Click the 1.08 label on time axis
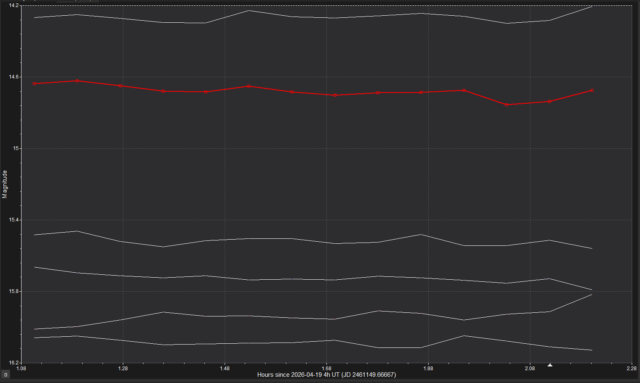640x383 pixels. click(x=21, y=368)
